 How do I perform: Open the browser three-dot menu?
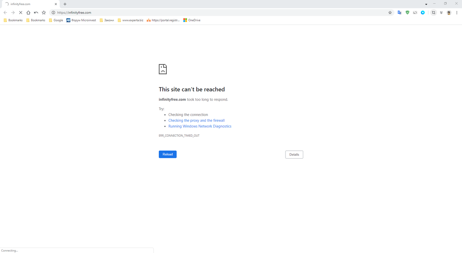[456, 13]
